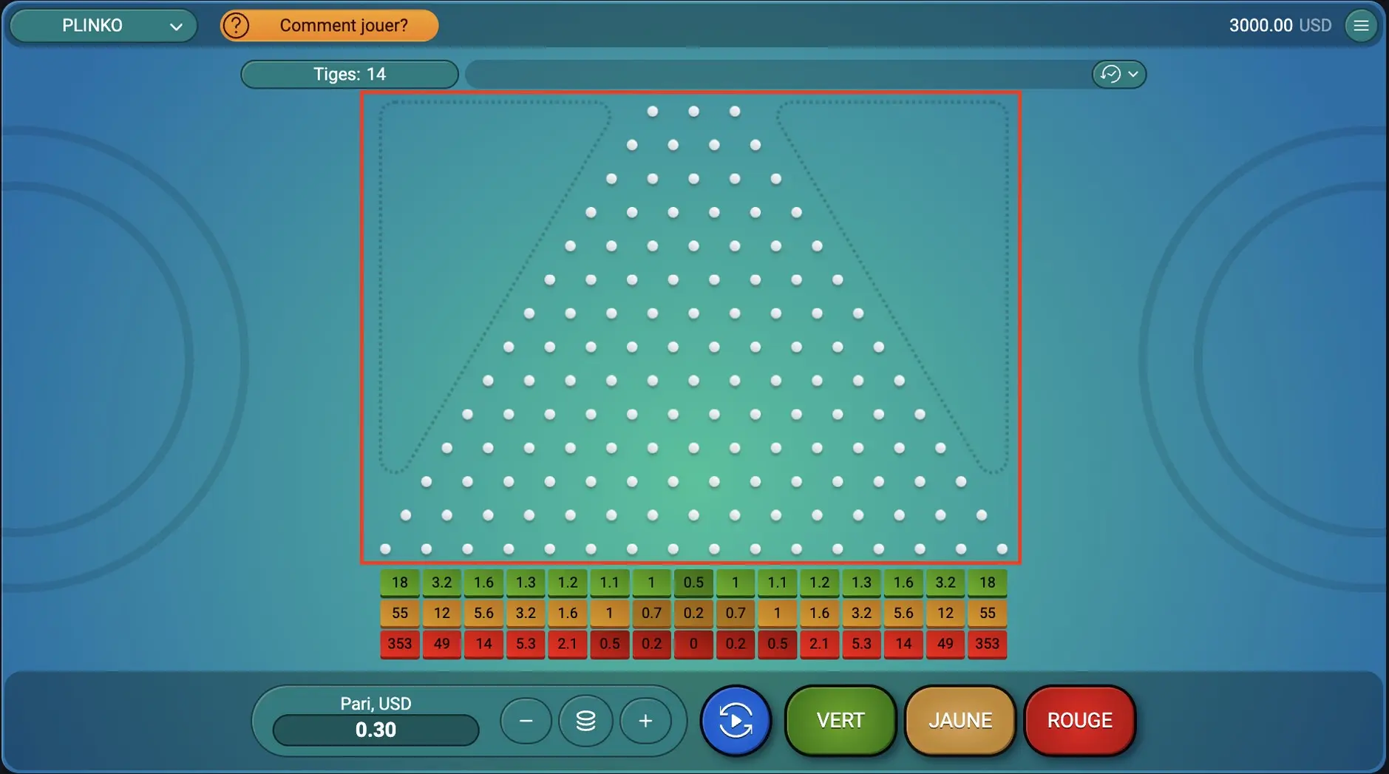Click the rightmost green 18 multiplier
This screenshot has height=774, width=1389.
988,583
